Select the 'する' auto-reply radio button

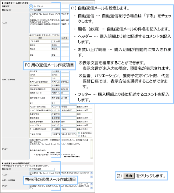point(31,6)
